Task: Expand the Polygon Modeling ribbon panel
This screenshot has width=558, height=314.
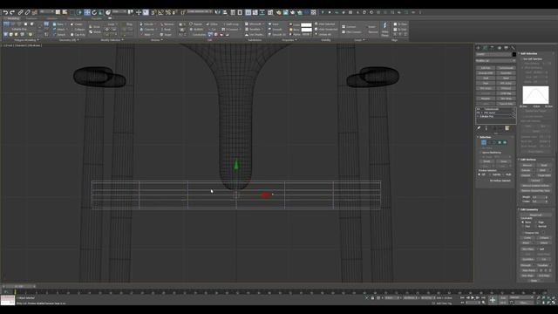Action: [x=25, y=40]
